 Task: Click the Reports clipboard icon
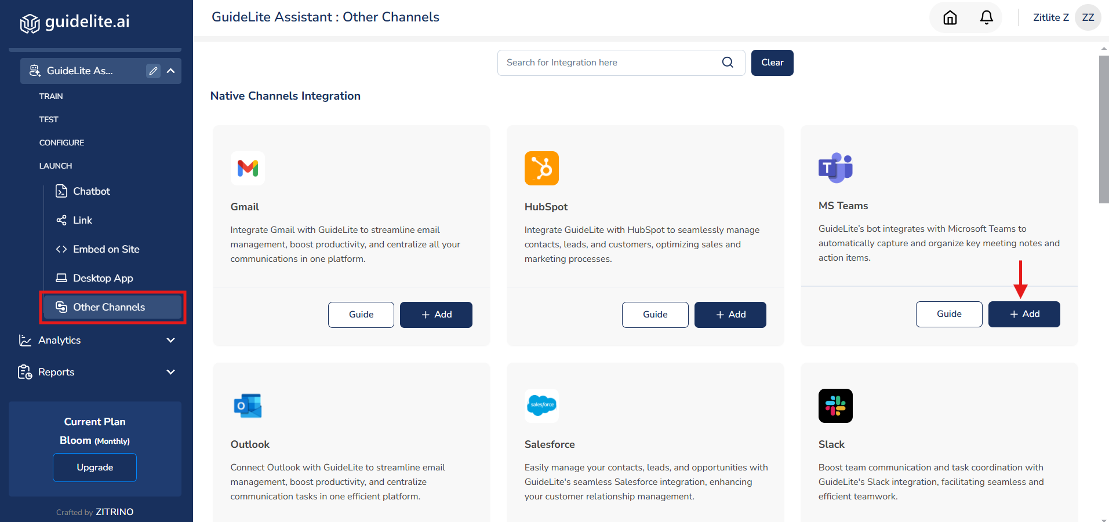[x=25, y=372]
